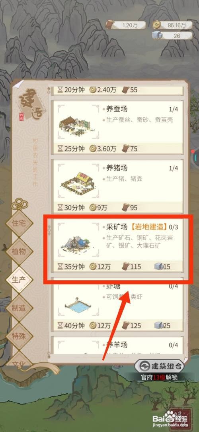Open the 制造 category tab
The image size is (199, 432).
tap(19, 308)
